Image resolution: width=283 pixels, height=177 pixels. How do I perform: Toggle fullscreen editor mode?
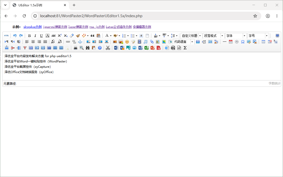pyautogui.click(x=277, y=36)
